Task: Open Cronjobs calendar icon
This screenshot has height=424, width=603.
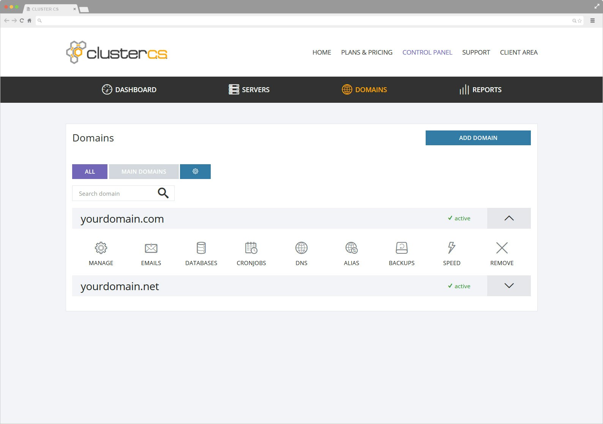Action: (251, 248)
